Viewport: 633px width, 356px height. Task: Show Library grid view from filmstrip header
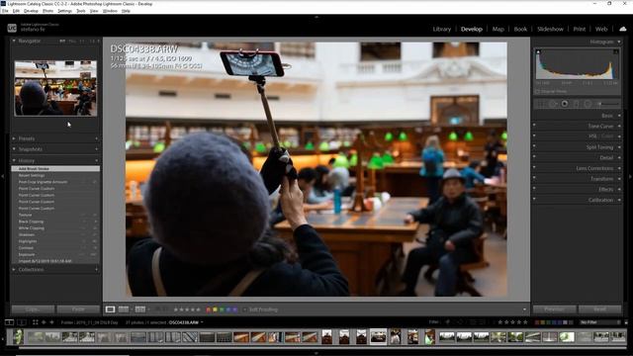36,322
